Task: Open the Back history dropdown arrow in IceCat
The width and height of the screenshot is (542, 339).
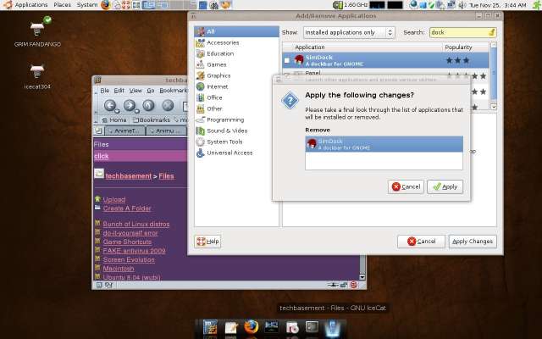Action: [118, 111]
